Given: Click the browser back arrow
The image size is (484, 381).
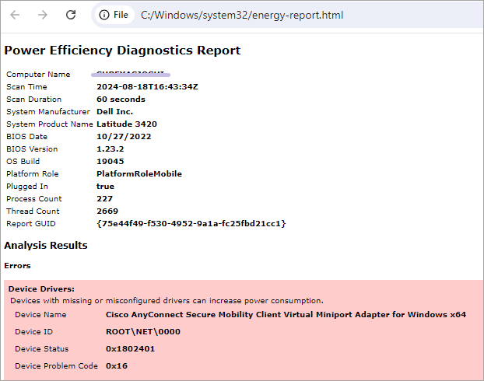Looking at the screenshot, I should [x=15, y=15].
